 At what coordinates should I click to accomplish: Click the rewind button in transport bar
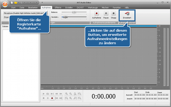click(x=57, y=94)
